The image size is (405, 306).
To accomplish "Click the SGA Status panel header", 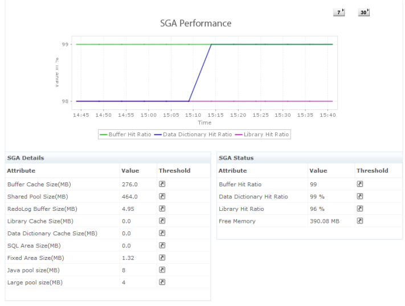I will (236, 158).
